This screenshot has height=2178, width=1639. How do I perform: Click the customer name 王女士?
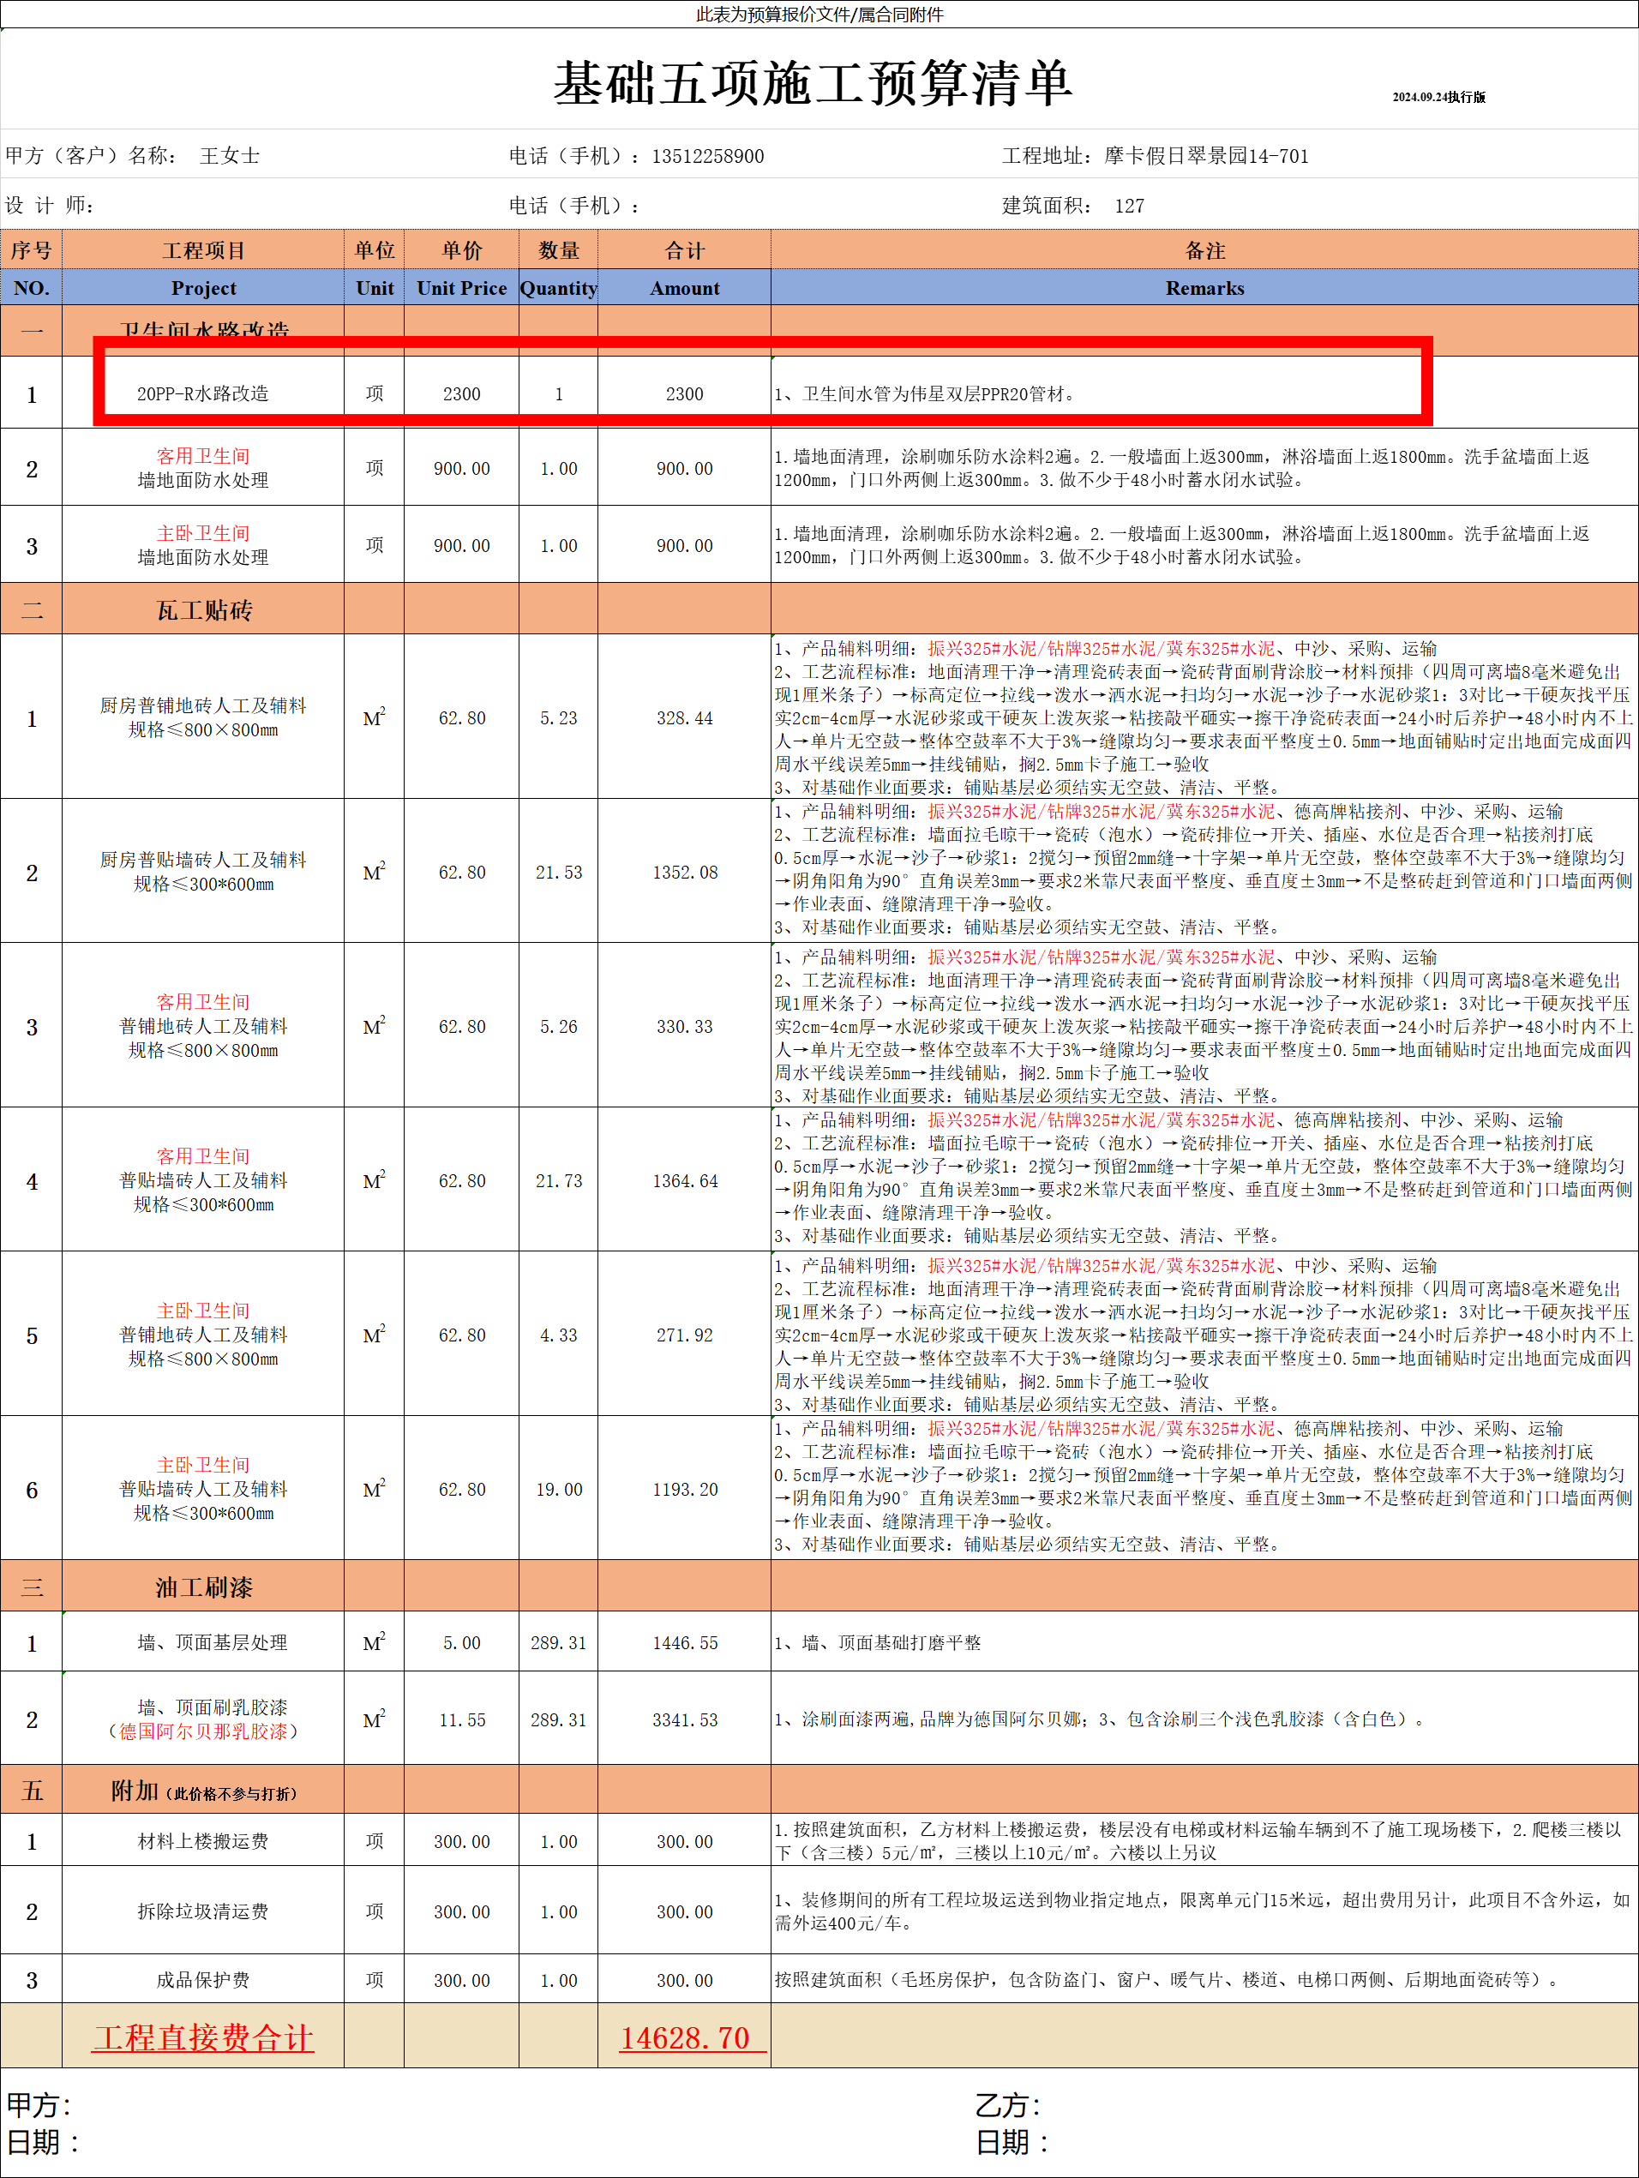pyautogui.click(x=230, y=157)
